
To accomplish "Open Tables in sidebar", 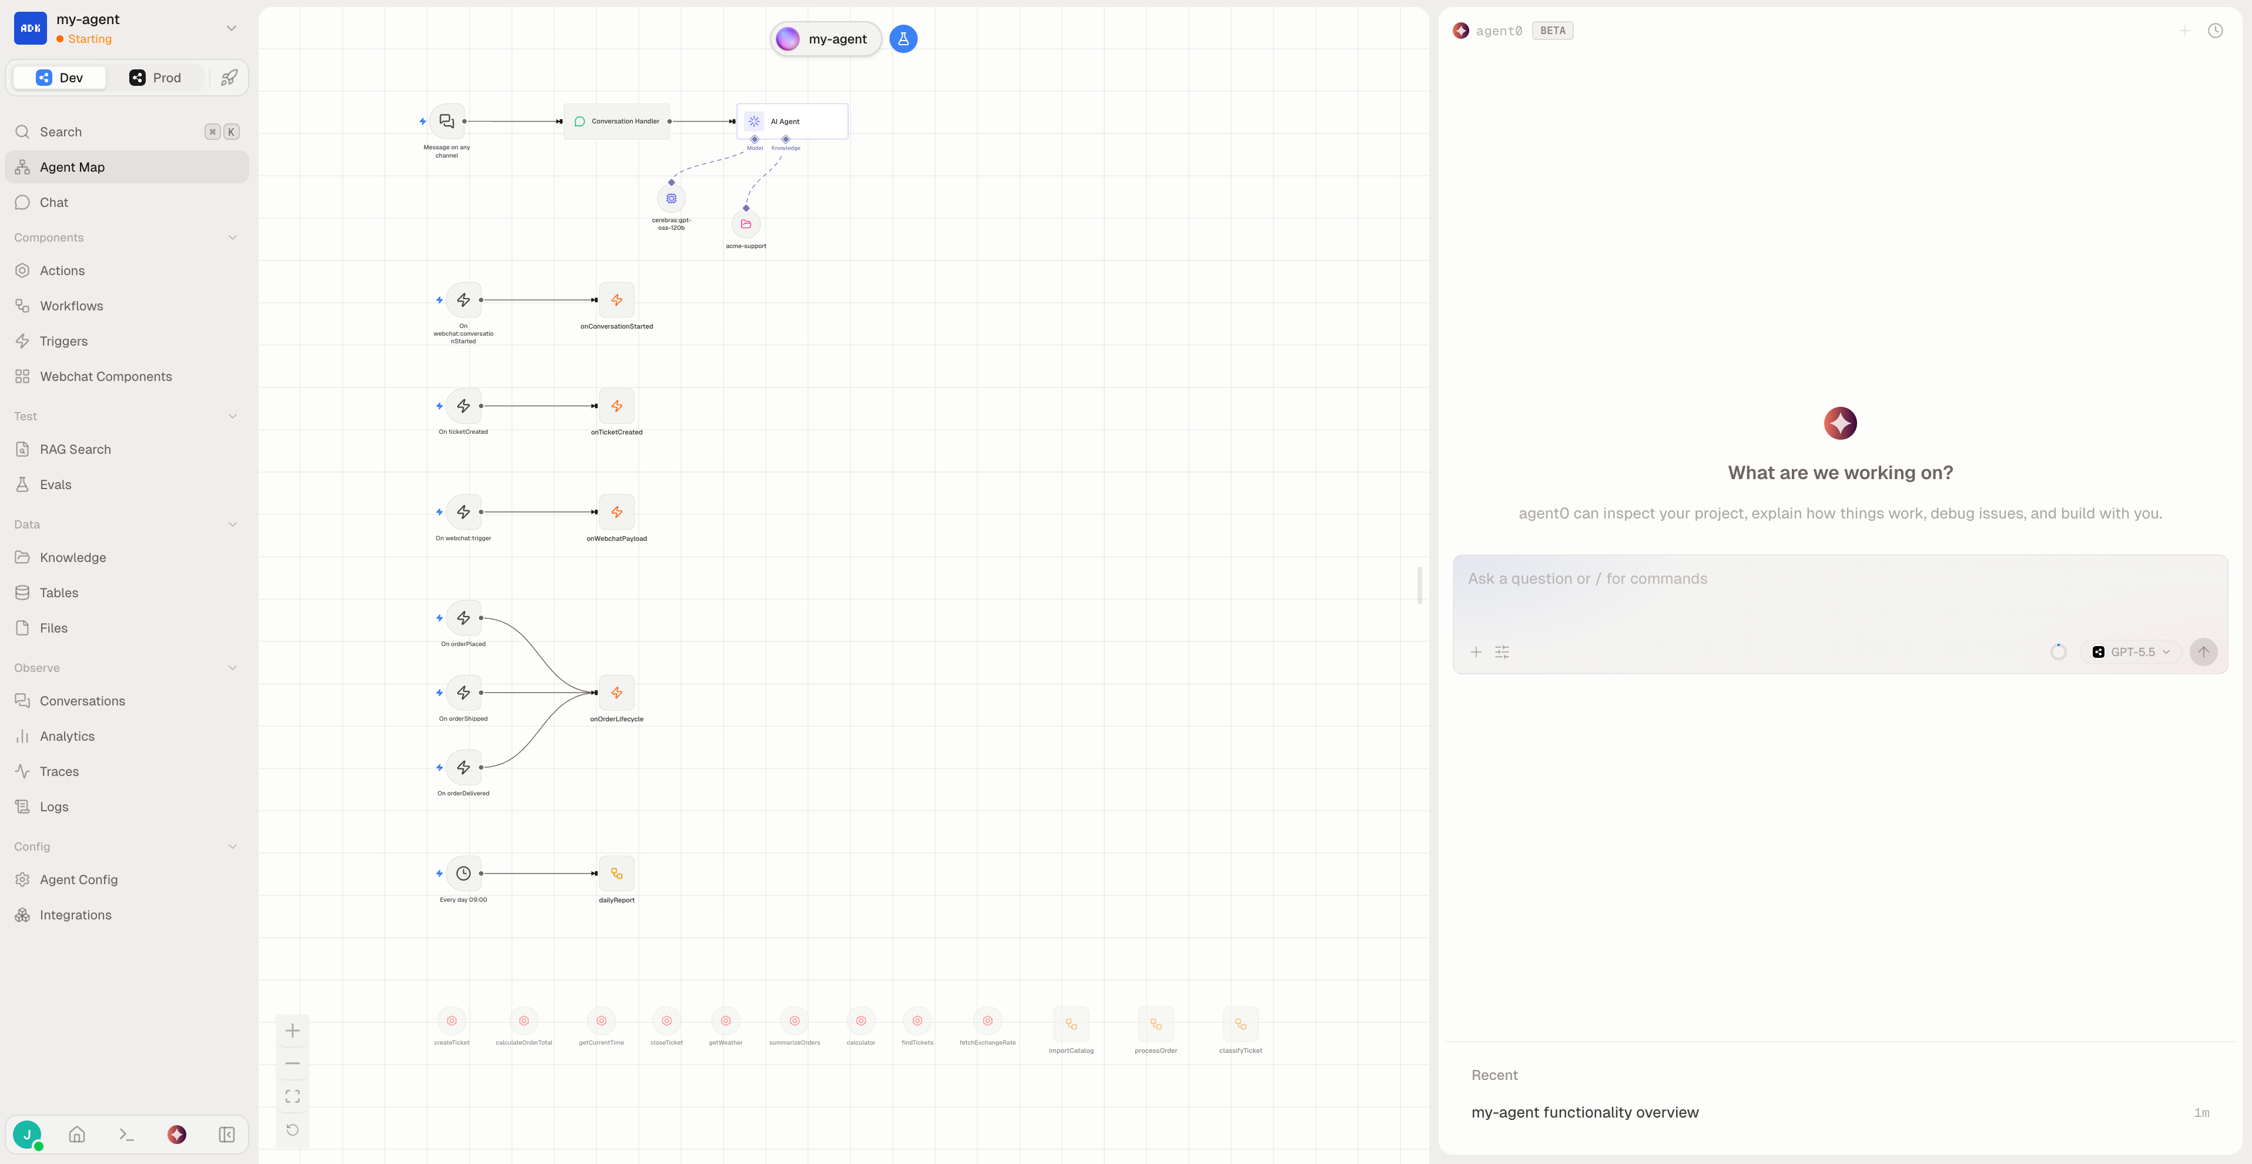I will coord(127,593).
